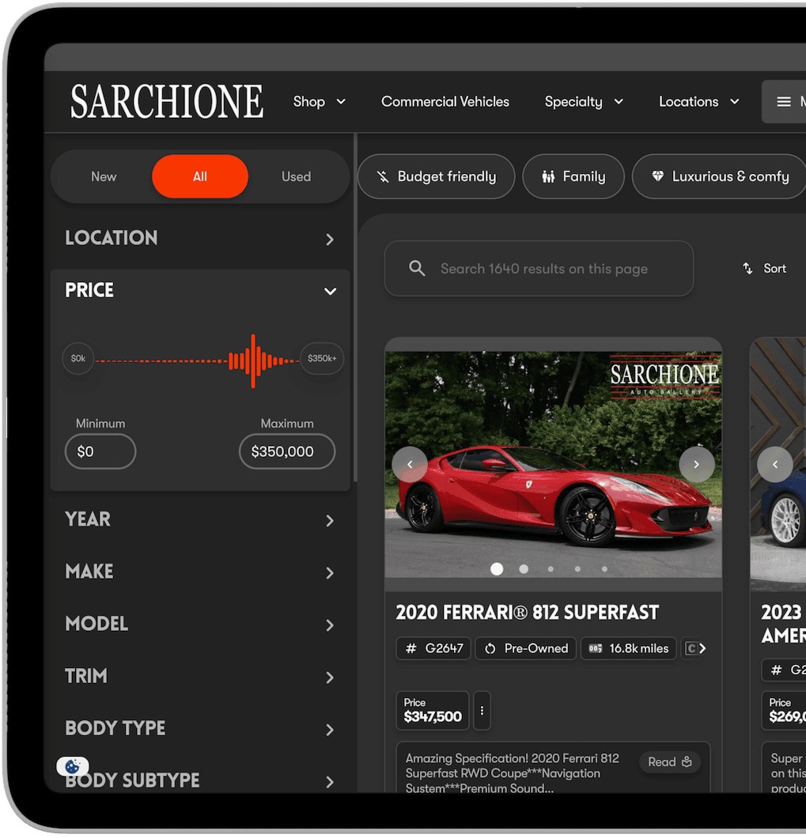Expand the Make filter

click(x=200, y=572)
